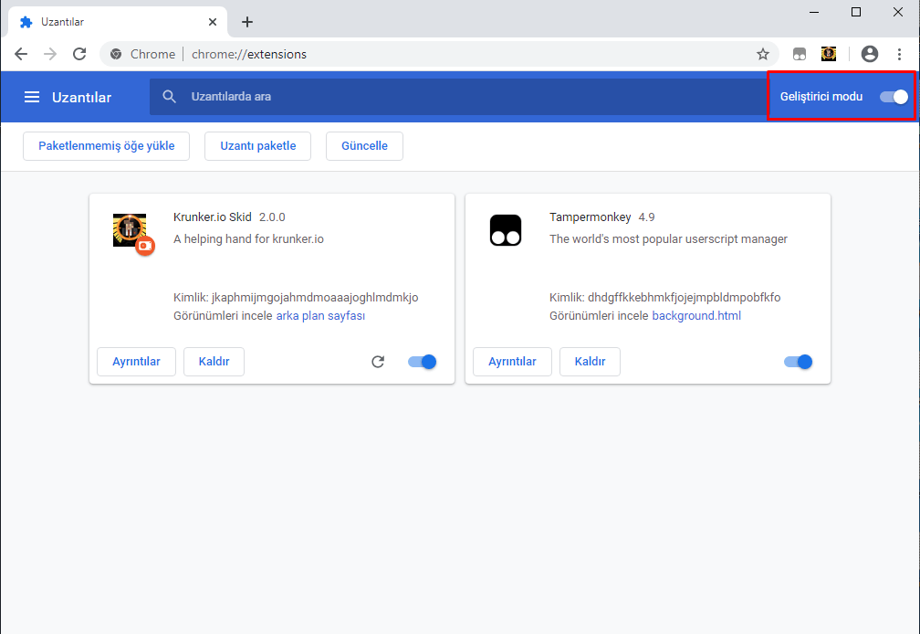Click 'A helping hand for krunker.io' description
This screenshot has width=920, height=634.
[248, 239]
